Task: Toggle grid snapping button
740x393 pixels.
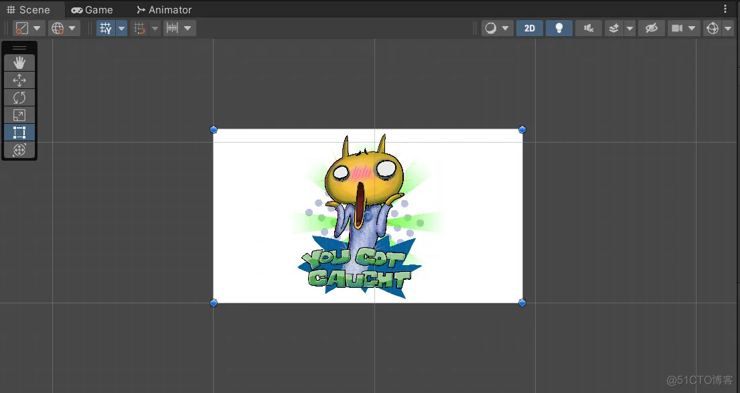Action: (139, 28)
